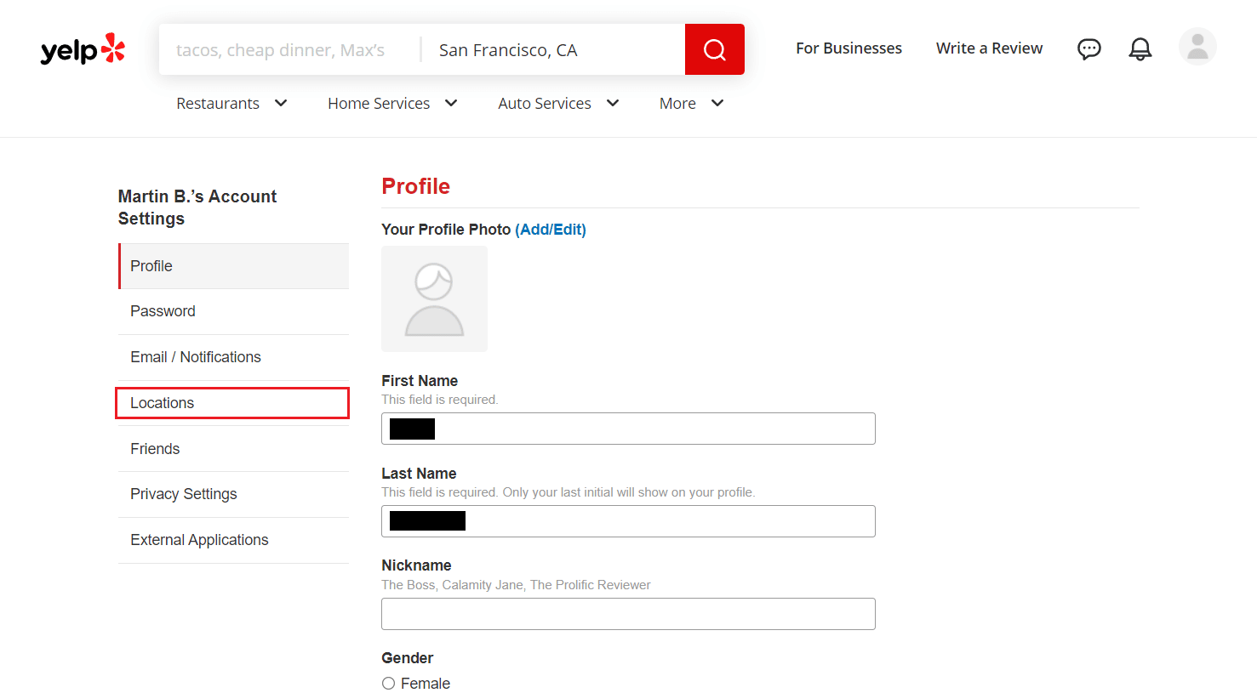The width and height of the screenshot is (1257, 693).
Task: Click For Businesses
Action: pos(848,48)
